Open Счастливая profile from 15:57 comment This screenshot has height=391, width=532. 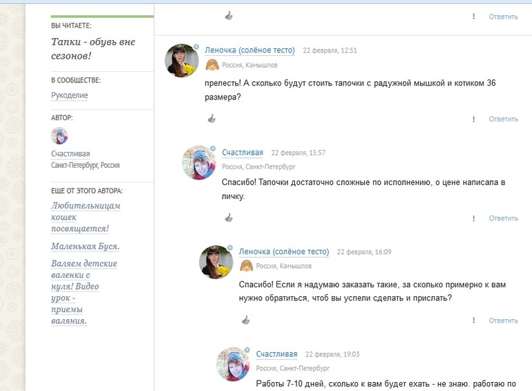(x=243, y=153)
